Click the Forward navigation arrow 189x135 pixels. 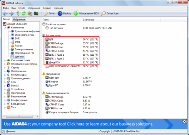[x=11, y=13]
